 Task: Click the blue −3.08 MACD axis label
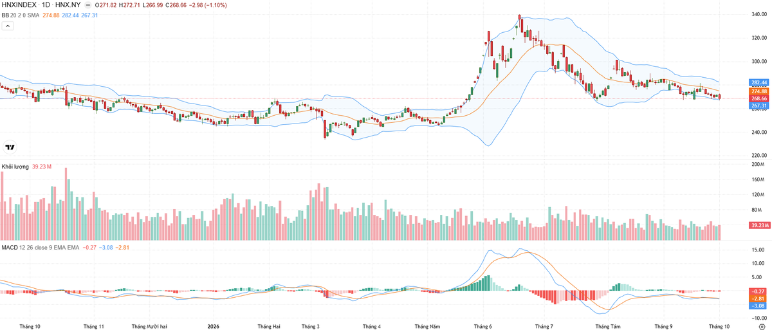757,306
